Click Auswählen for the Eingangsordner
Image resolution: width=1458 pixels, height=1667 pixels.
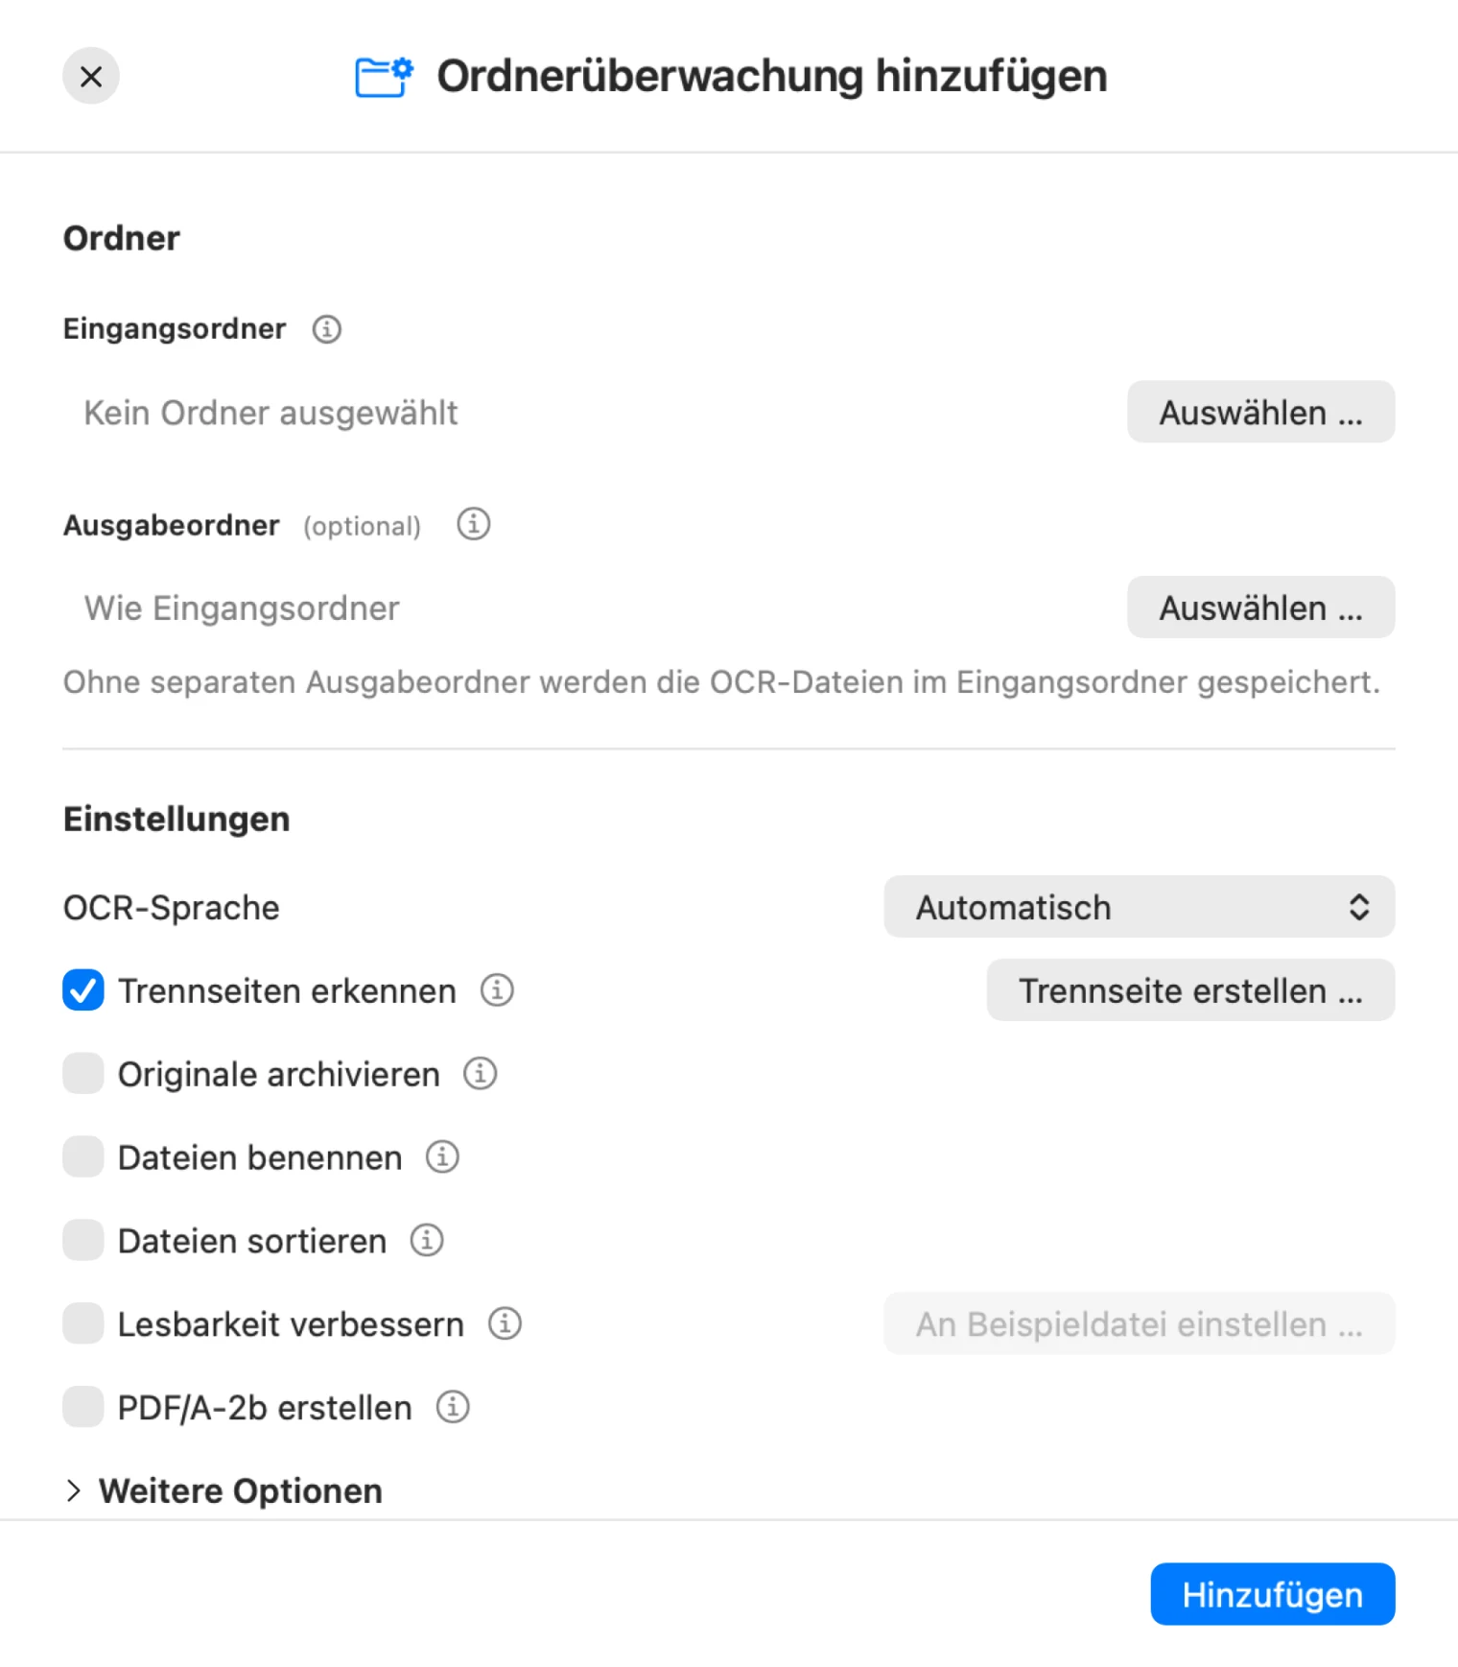click(1260, 412)
